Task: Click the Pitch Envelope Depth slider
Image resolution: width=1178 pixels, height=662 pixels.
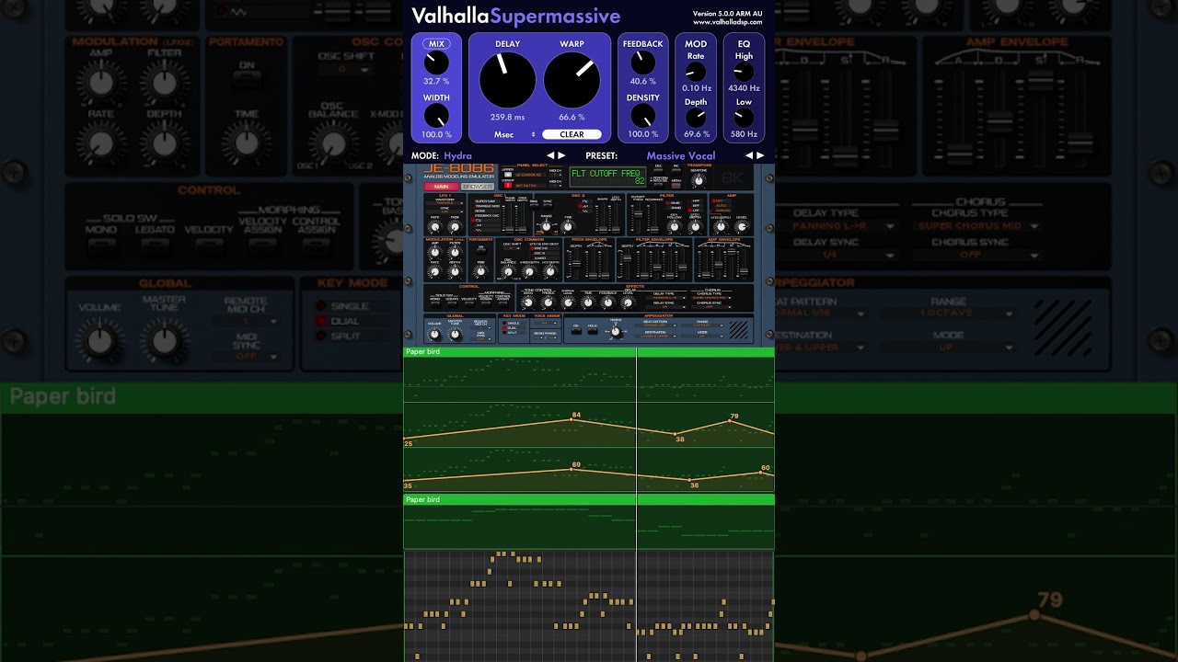Action: coord(576,264)
